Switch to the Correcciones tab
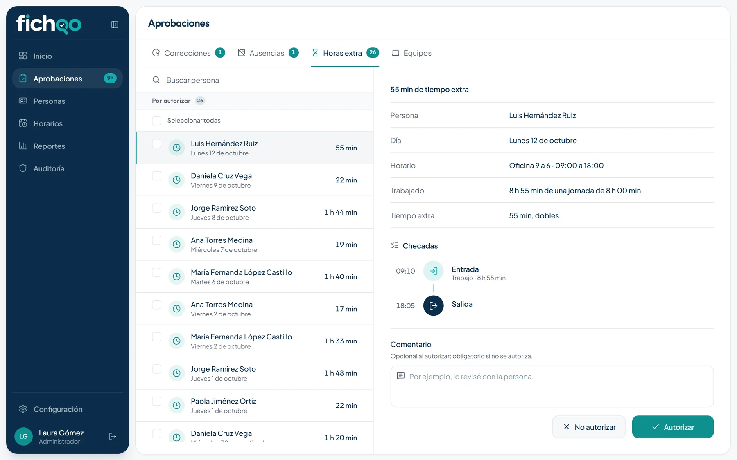Screen dimensions: 737x460 pos(188,53)
